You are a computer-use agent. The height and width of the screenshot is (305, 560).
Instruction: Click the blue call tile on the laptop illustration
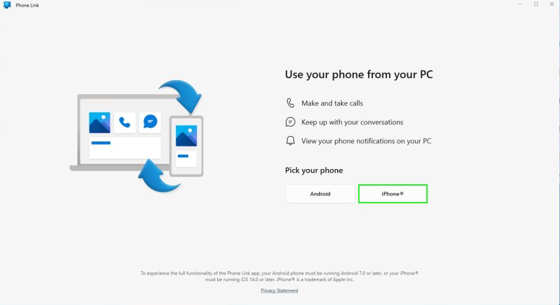coord(125,122)
